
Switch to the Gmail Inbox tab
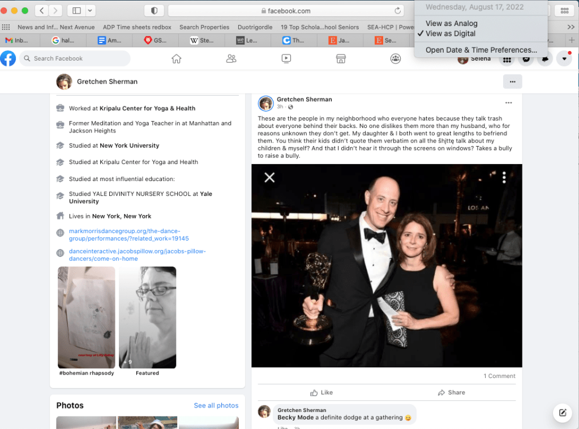(x=17, y=40)
